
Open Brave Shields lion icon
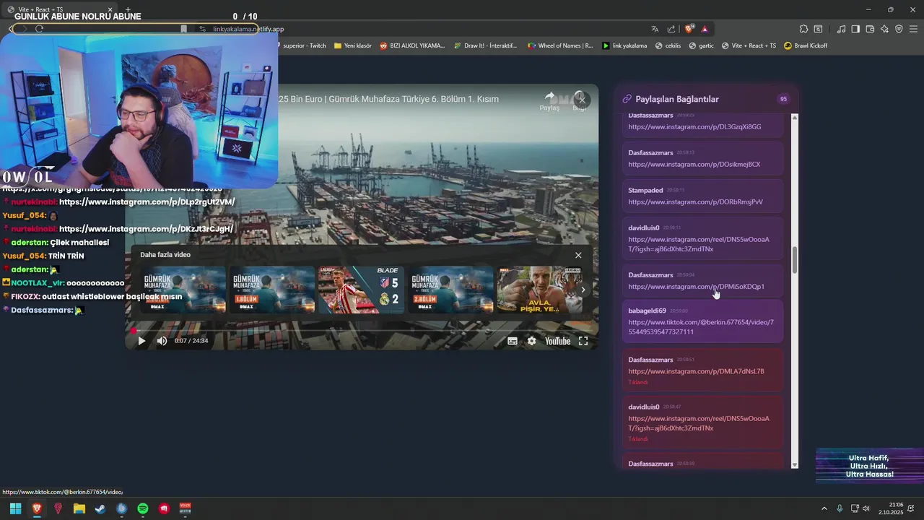689,29
